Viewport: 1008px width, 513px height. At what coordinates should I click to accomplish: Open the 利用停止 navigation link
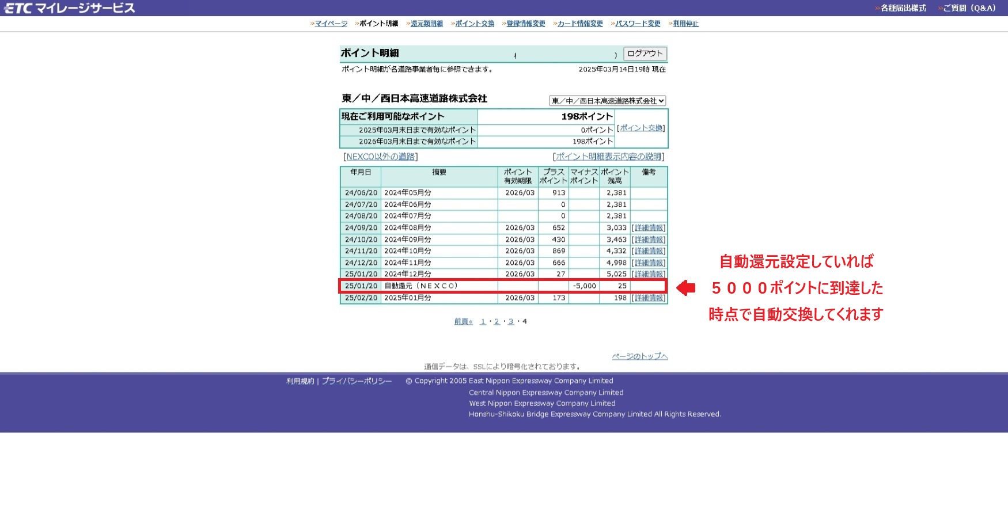click(686, 24)
